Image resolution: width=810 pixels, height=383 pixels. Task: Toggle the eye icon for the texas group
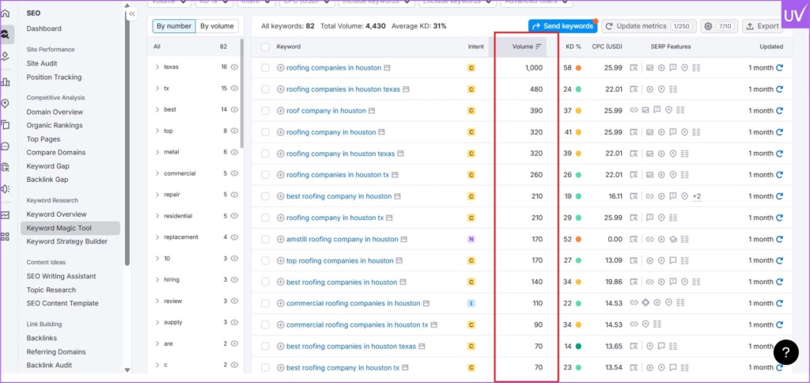(x=233, y=67)
